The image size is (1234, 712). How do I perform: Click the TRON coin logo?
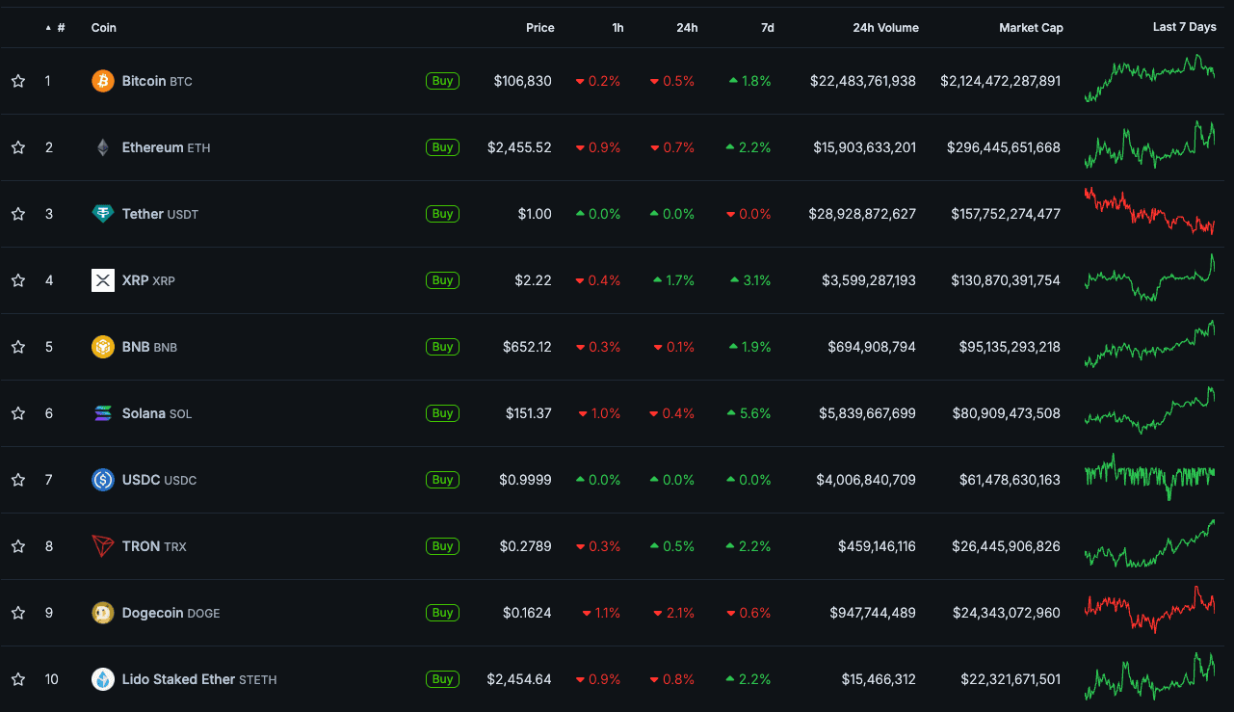click(x=103, y=546)
